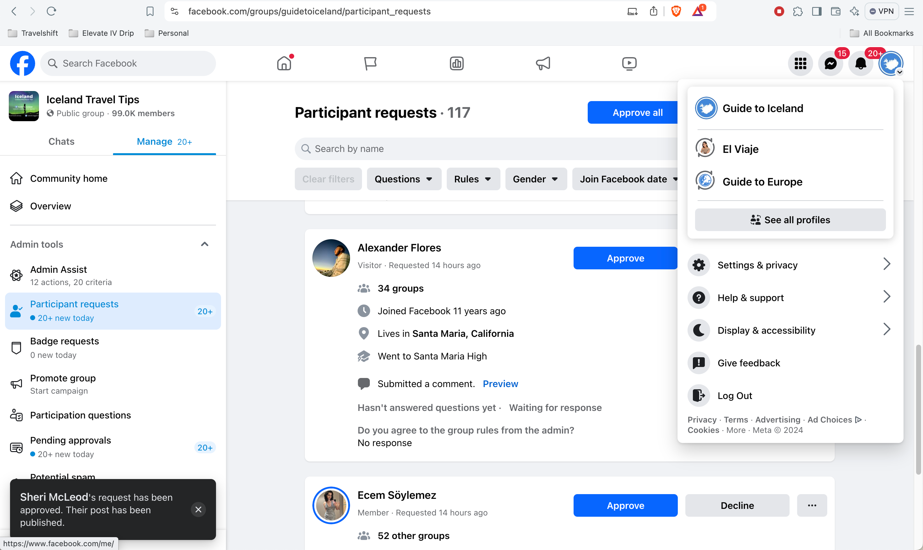Screen dimensions: 923x550
Task: Preview Alexander Flores's submitted comment
Action: click(500, 384)
